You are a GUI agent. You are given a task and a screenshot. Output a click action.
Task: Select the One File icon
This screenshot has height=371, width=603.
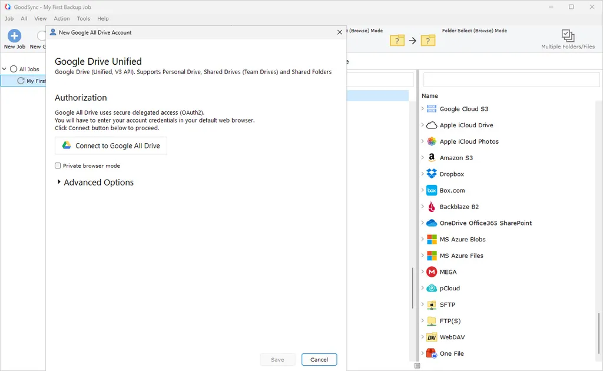432,353
